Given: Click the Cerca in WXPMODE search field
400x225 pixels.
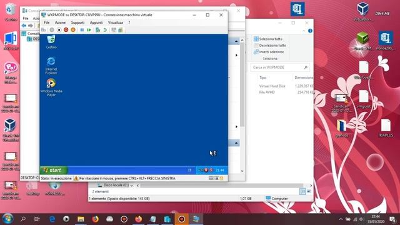Looking at the screenshot, I should click(x=280, y=67).
